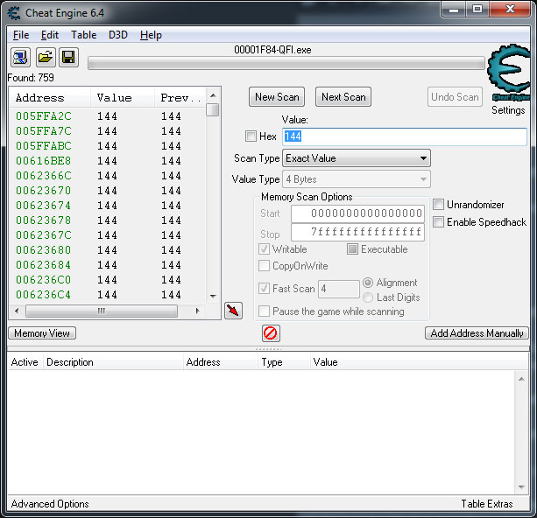Select the Last Digits radio button
The image size is (537, 518).
pos(368,297)
